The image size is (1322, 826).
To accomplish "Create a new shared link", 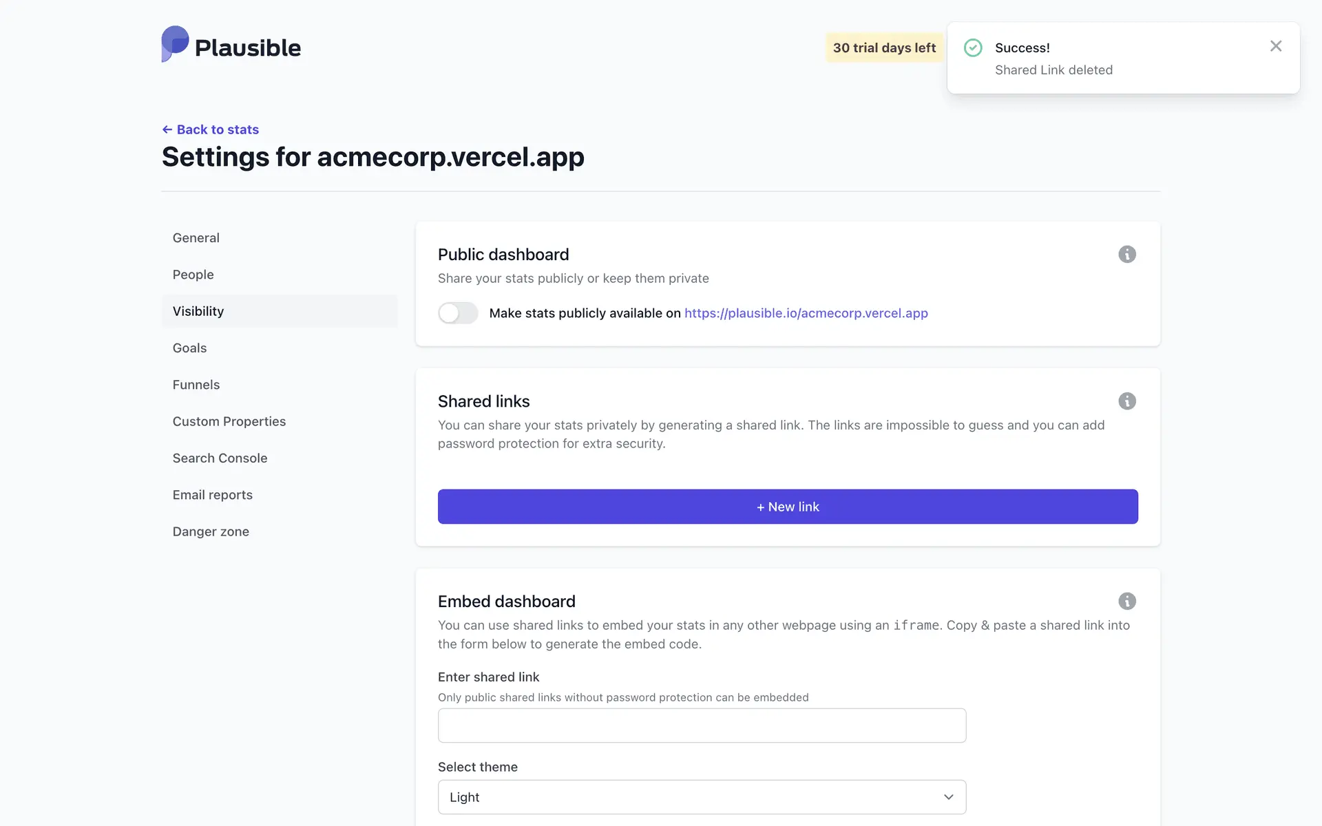I will pos(788,507).
